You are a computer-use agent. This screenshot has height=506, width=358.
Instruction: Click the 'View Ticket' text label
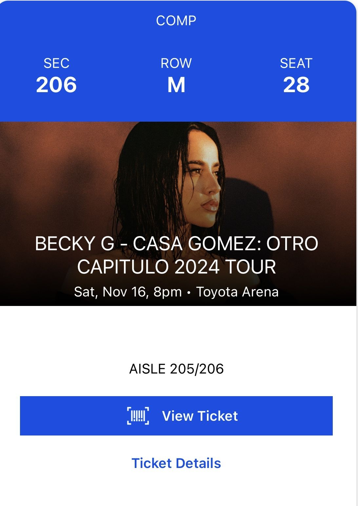click(200, 416)
